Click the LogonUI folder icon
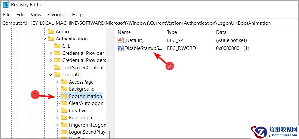The width and height of the screenshot is (299, 139). tap(57, 75)
